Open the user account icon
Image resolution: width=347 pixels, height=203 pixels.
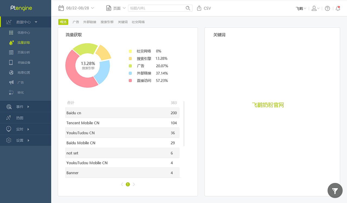click(314, 8)
